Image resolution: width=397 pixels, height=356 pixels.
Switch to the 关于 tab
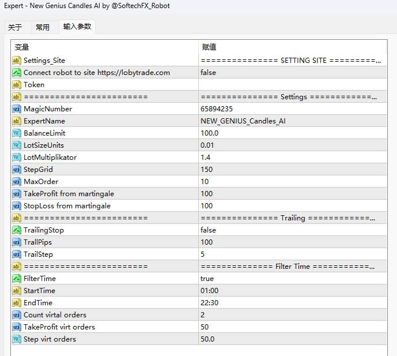pyautogui.click(x=15, y=27)
